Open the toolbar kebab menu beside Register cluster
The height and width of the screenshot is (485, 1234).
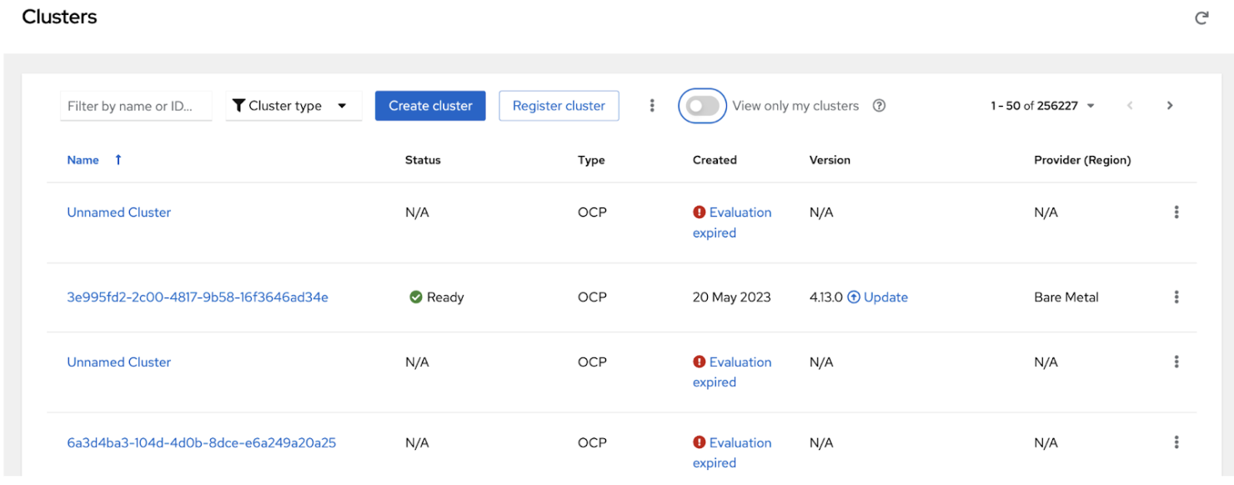pyautogui.click(x=652, y=106)
